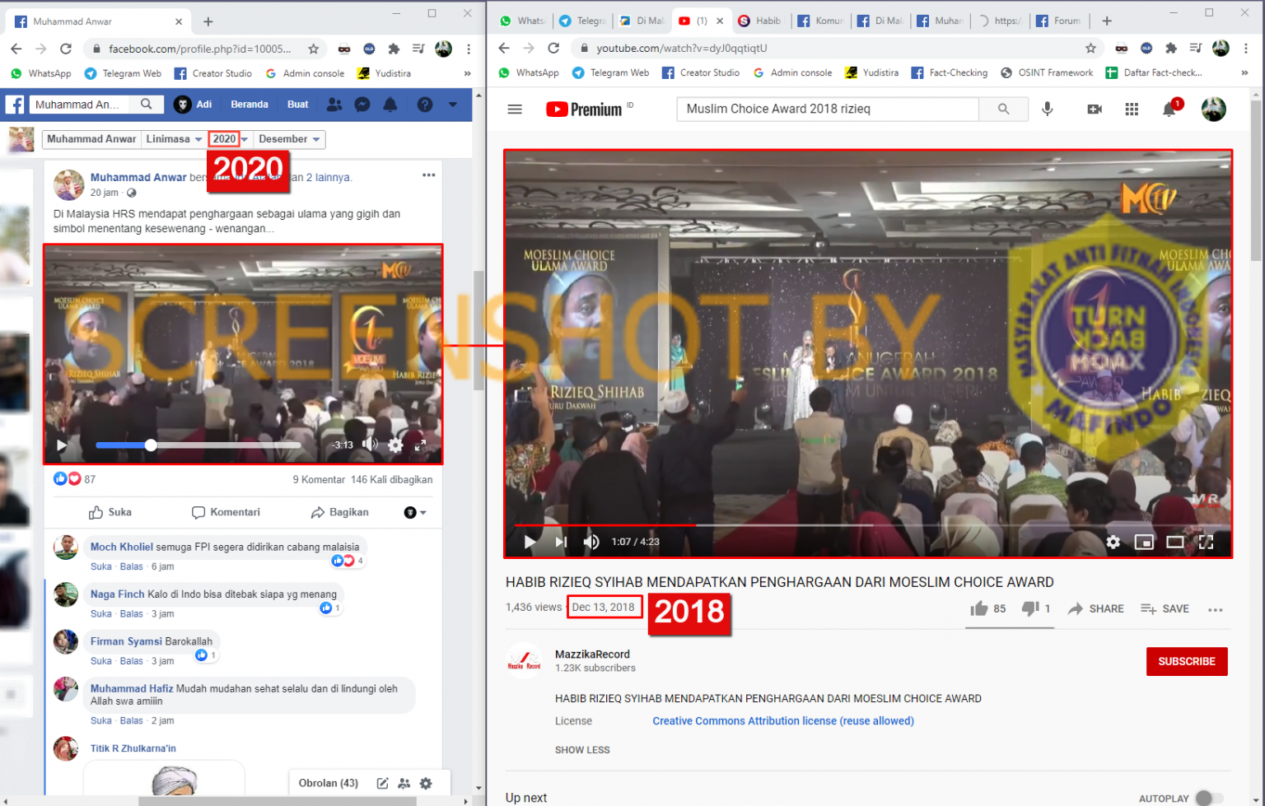Screen dimensions: 1265x806
Task: Open the 2020 year dropdown
Action: tap(229, 139)
